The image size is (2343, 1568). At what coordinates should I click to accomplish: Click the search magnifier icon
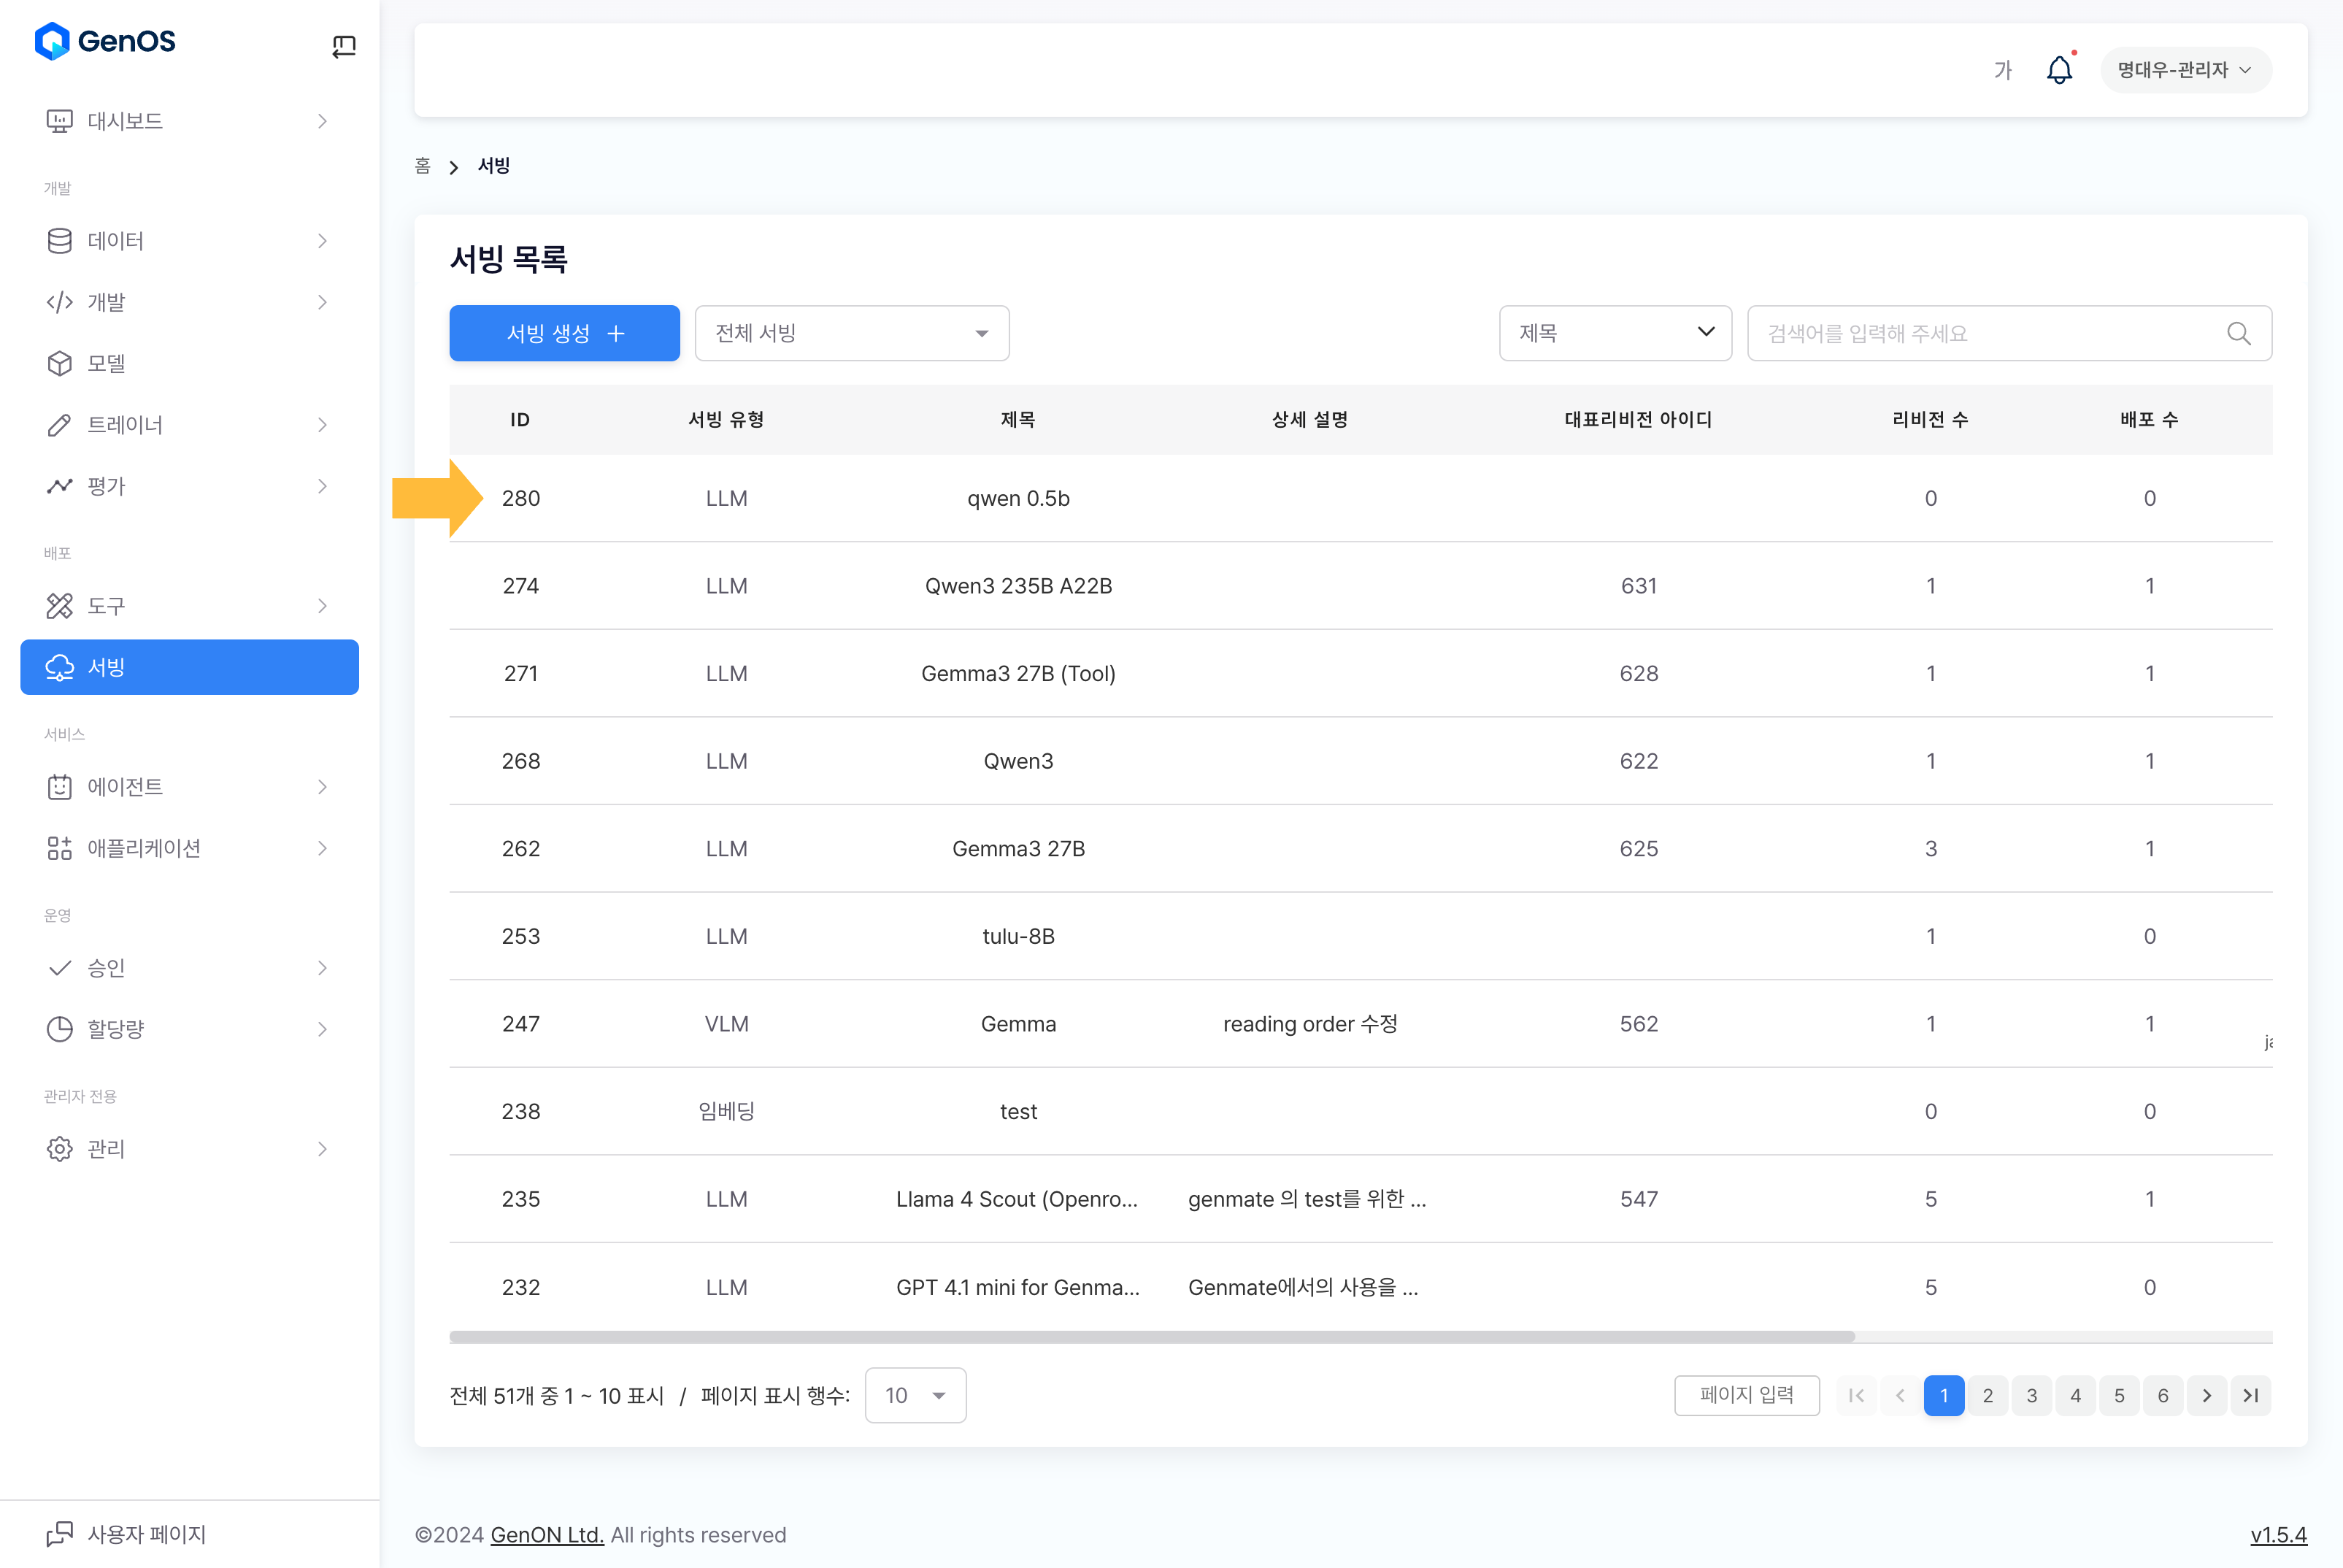point(2238,333)
